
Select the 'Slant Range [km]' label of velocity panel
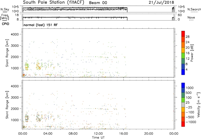coord(7,105)
